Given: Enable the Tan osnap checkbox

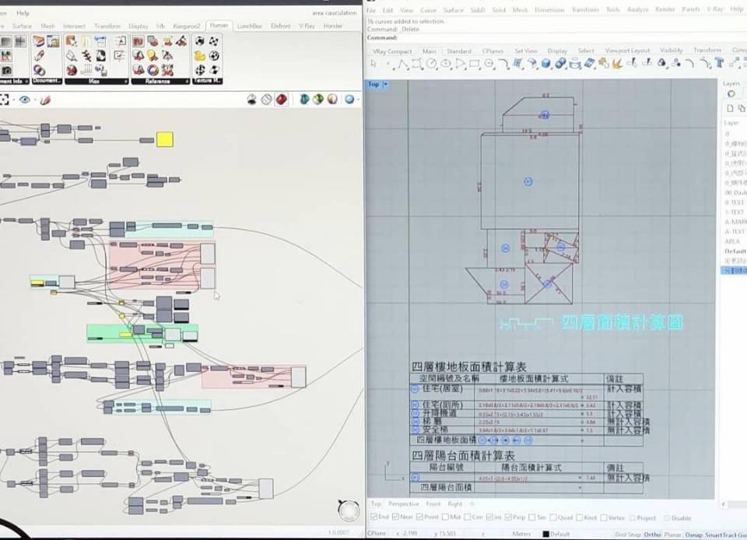Looking at the screenshot, I should pos(532,517).
